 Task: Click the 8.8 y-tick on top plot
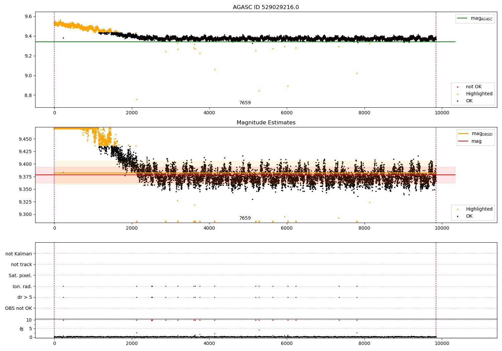coord(28,95)
